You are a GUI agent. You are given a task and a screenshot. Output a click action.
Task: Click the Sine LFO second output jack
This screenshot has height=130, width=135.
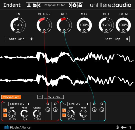102,104
